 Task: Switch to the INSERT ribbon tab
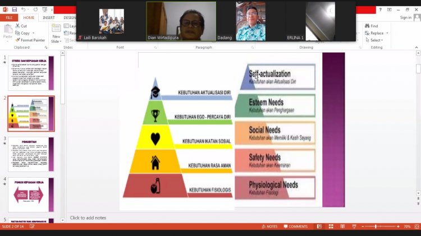49,17
